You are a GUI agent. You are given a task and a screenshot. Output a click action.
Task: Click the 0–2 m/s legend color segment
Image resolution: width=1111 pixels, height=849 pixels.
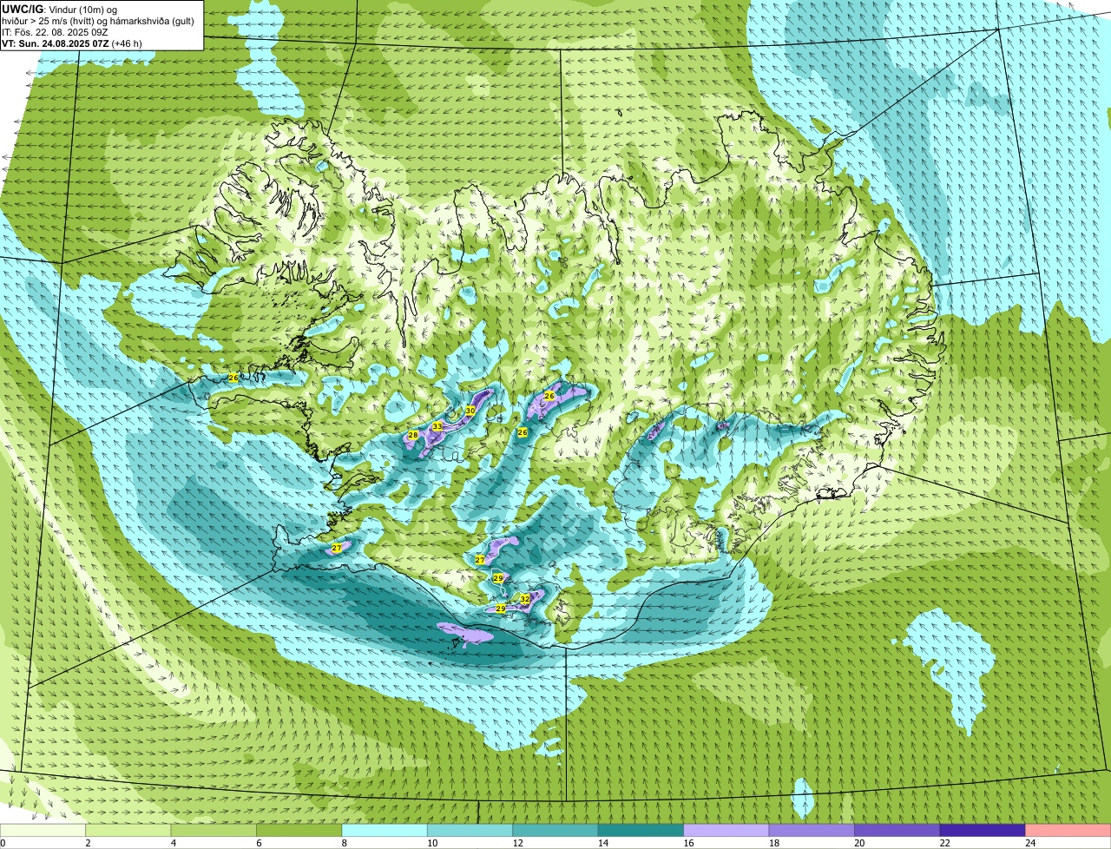43,831
